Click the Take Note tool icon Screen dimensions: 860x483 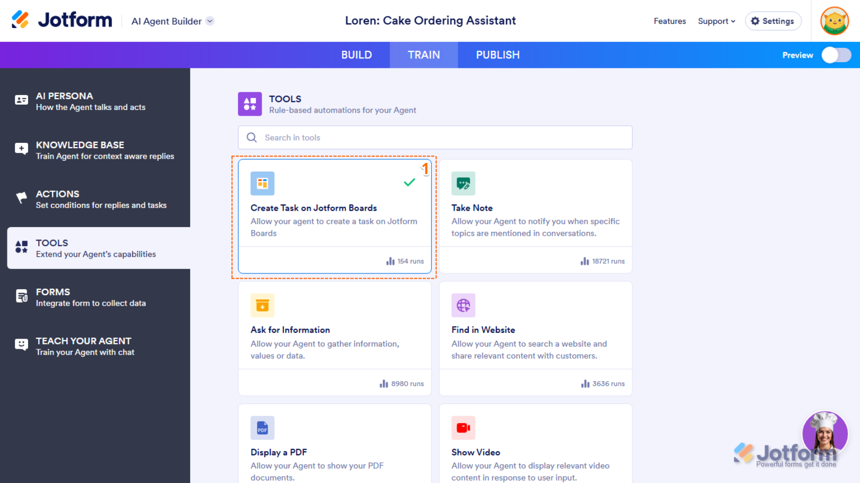tap(463, 184)
